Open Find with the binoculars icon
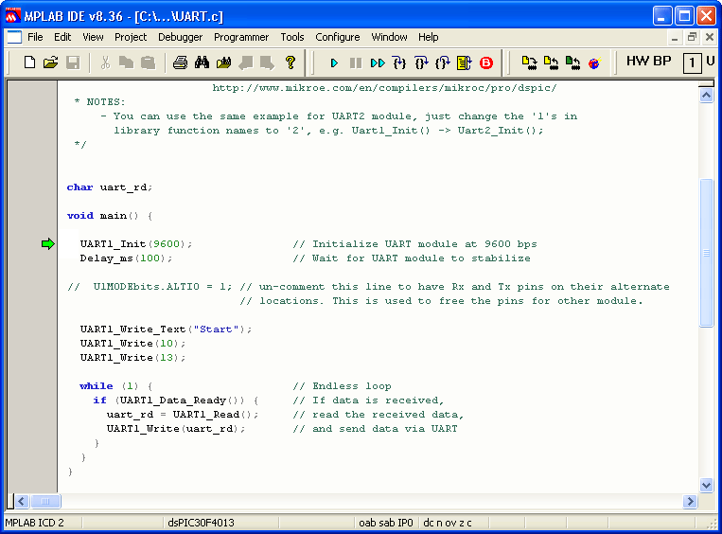Image resolution: width=722 pixels, height=534 pixels. 202,62
